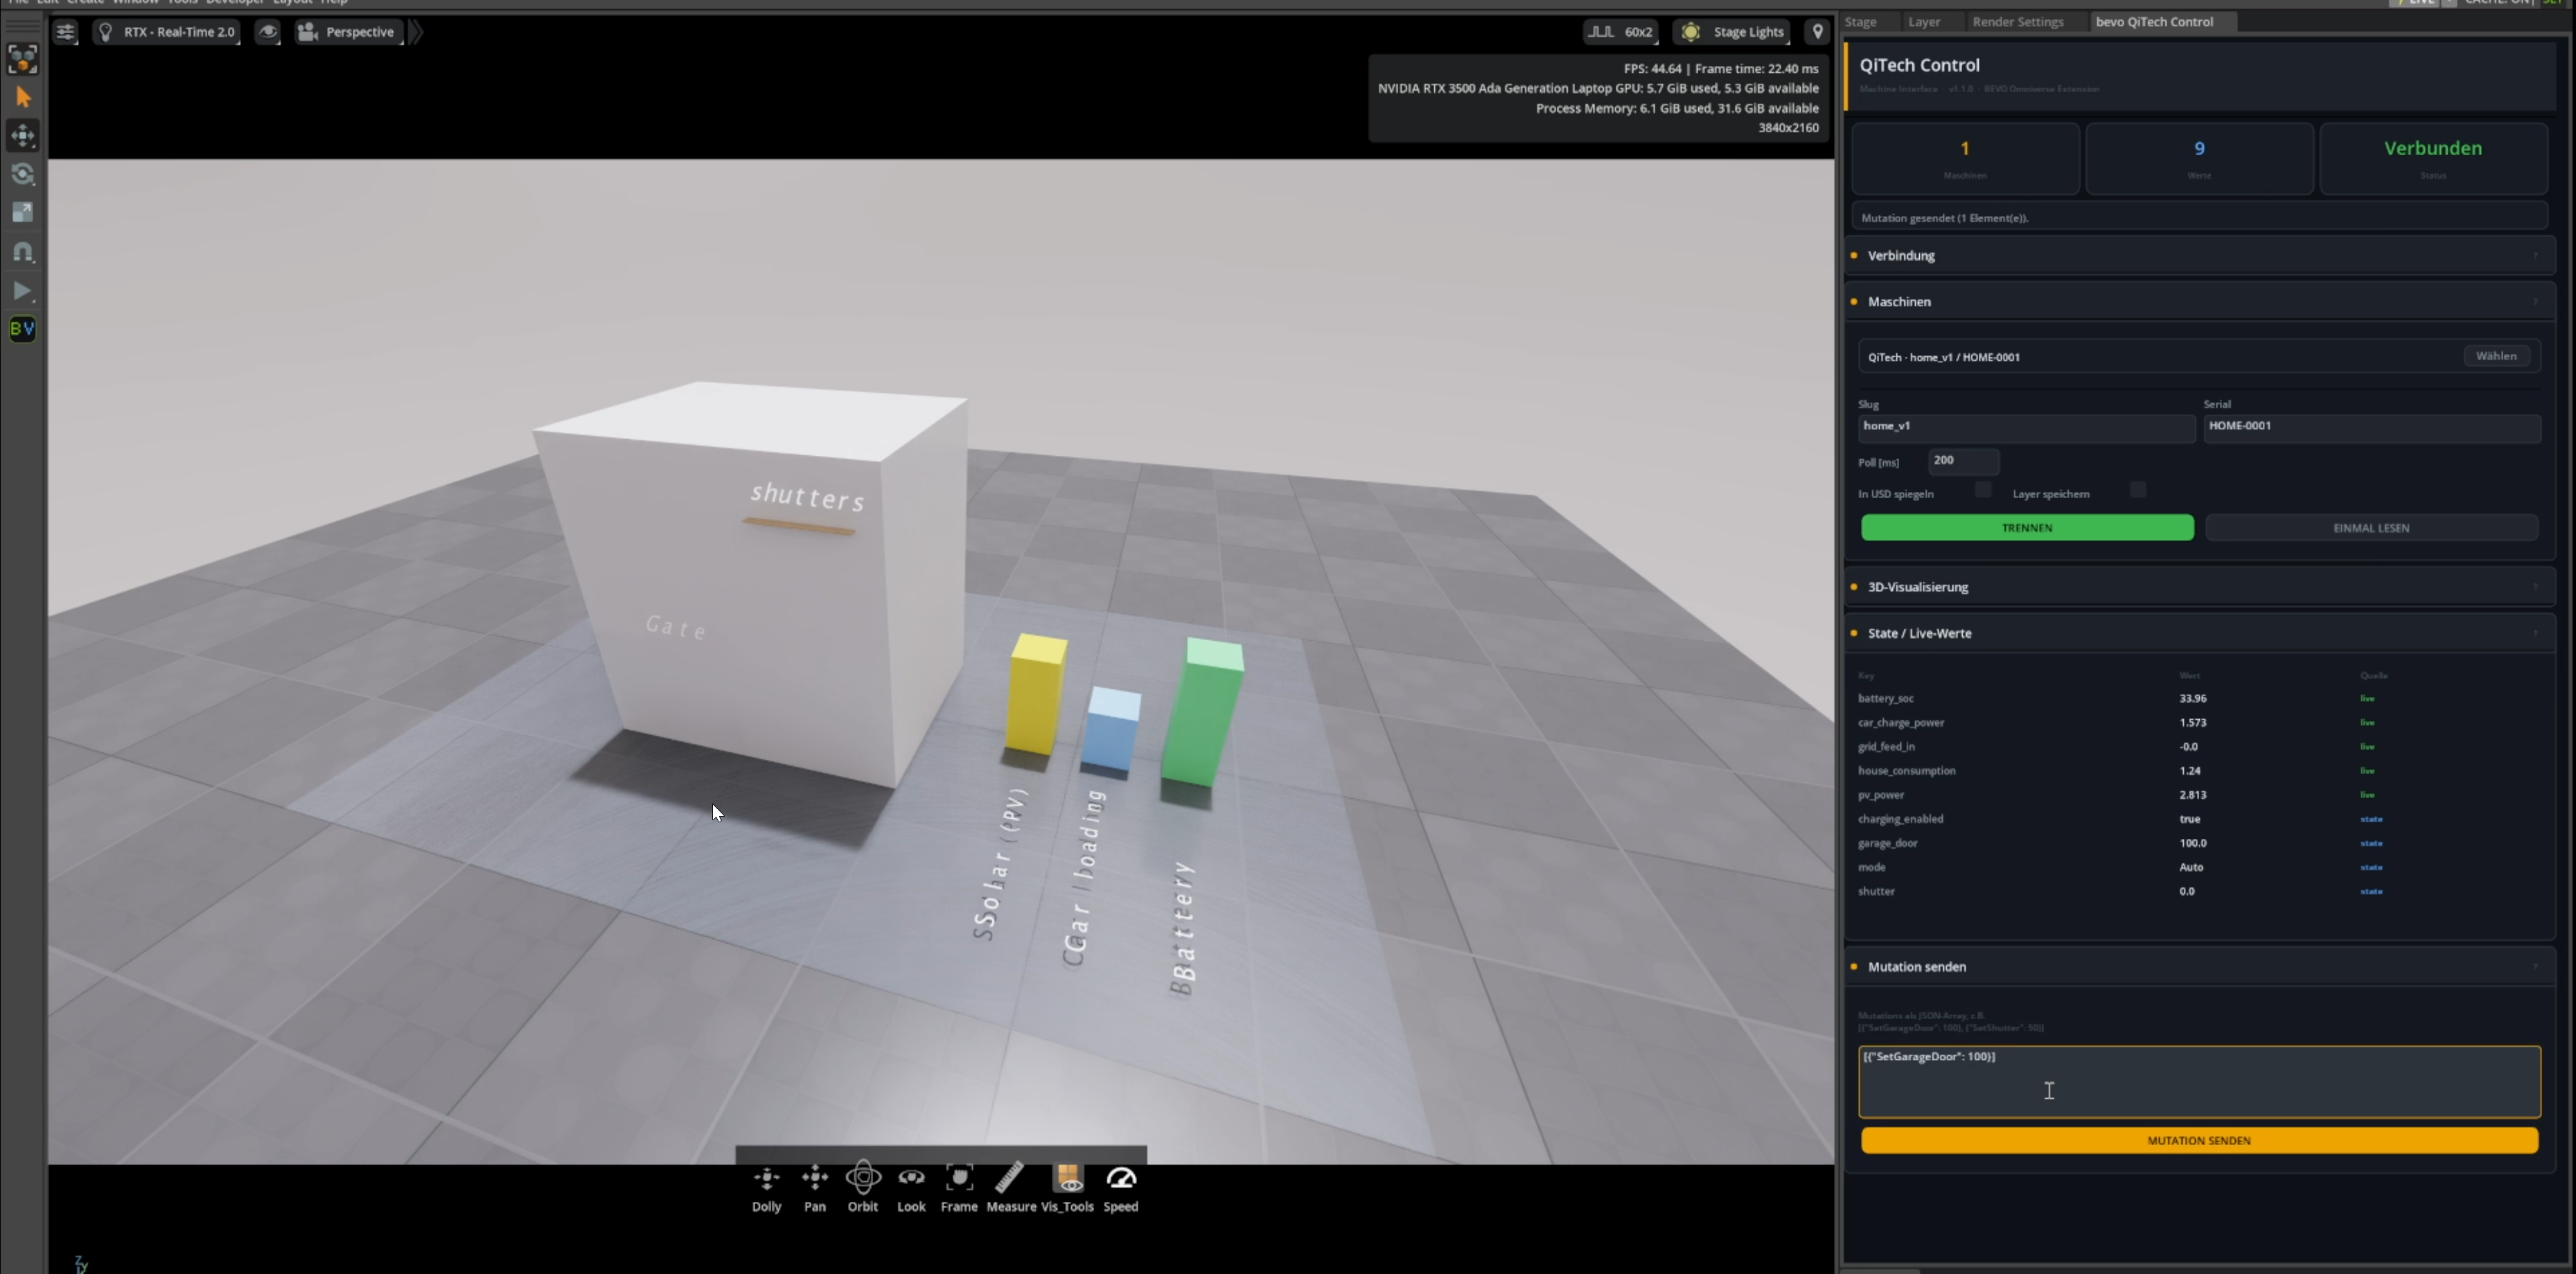
Task: Collapse the Maschinen section header
Action: pos(2199,301)
